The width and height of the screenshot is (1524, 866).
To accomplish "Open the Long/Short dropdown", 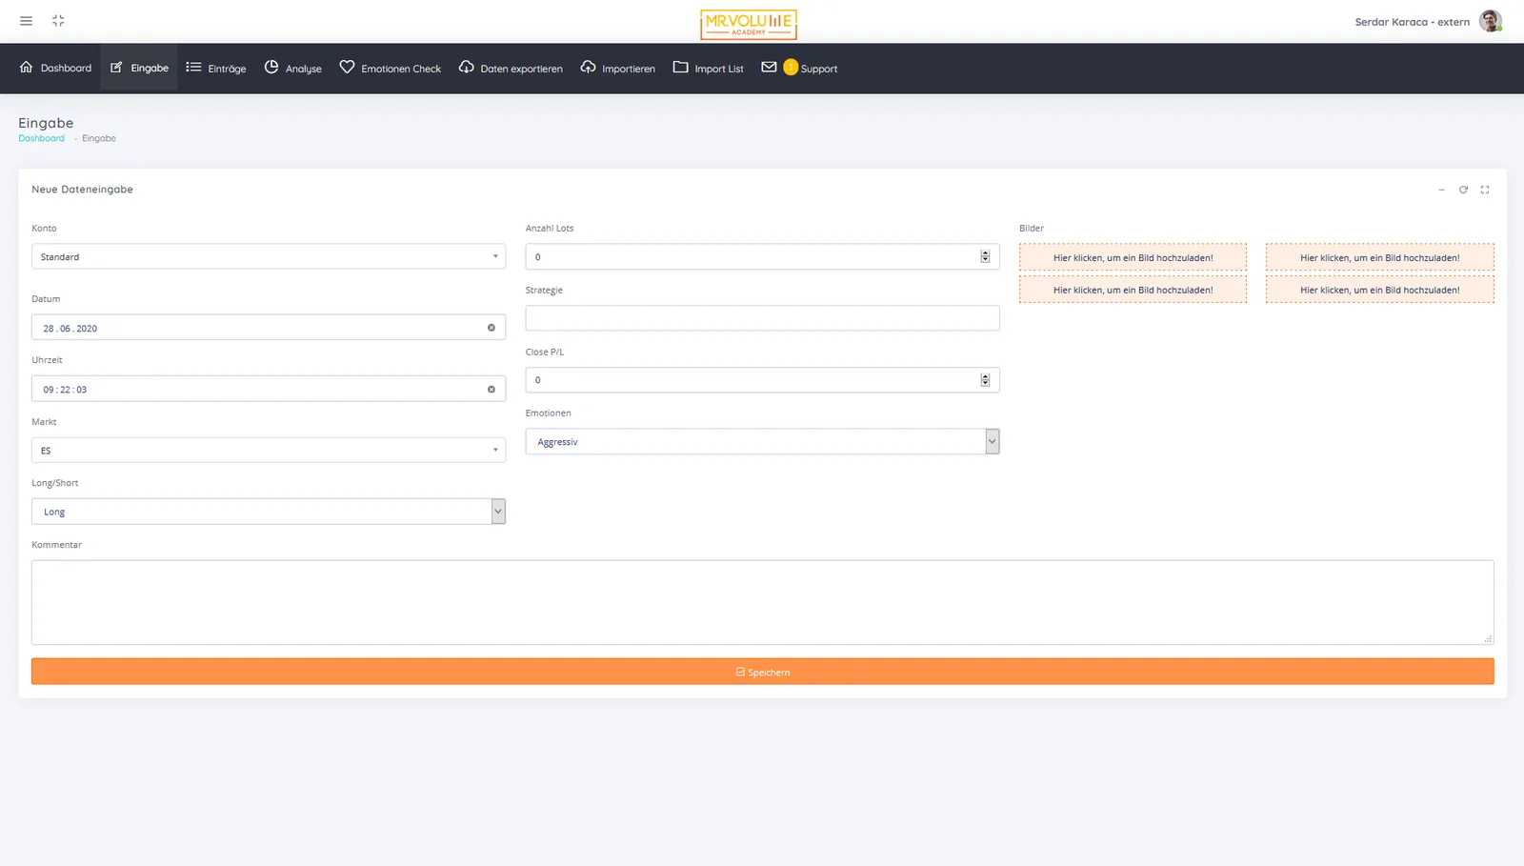I will click(269, 512).
